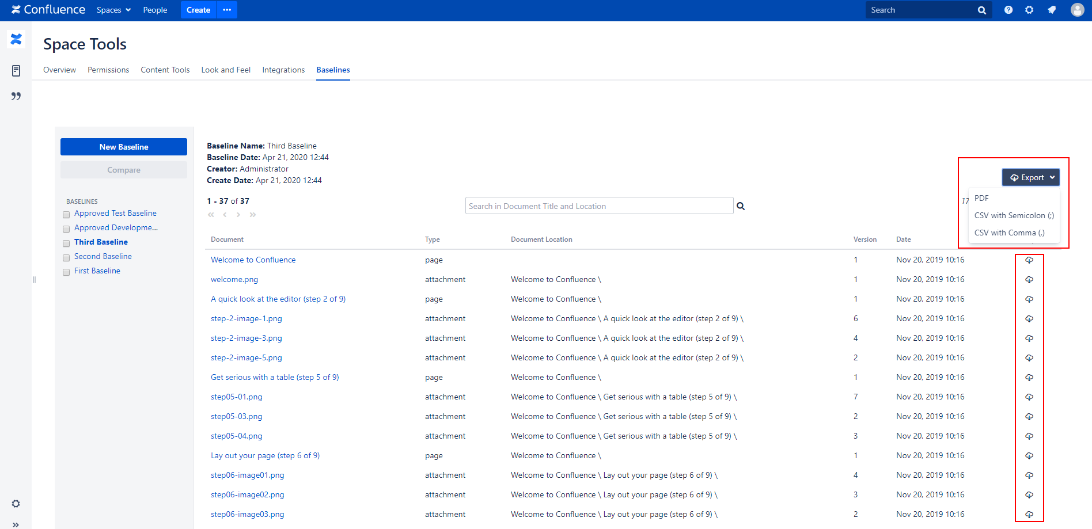Open the Welcome to Confluence document link
Screen dimensions: 1092x529
pyautogui.click(x=253, y=260)
